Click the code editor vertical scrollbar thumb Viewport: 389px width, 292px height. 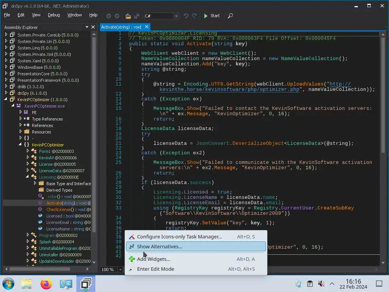coord(383,94)
